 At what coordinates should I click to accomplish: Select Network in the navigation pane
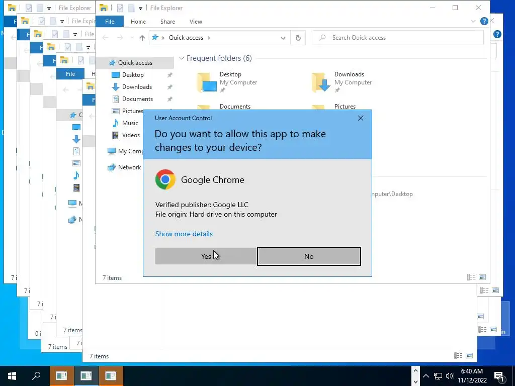pyautogui.click(x=129, y=167)
